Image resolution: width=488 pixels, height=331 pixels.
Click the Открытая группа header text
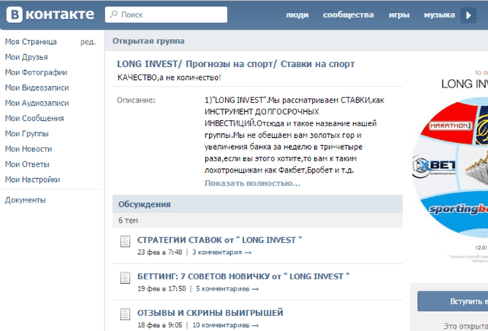(x=148, y=41)
